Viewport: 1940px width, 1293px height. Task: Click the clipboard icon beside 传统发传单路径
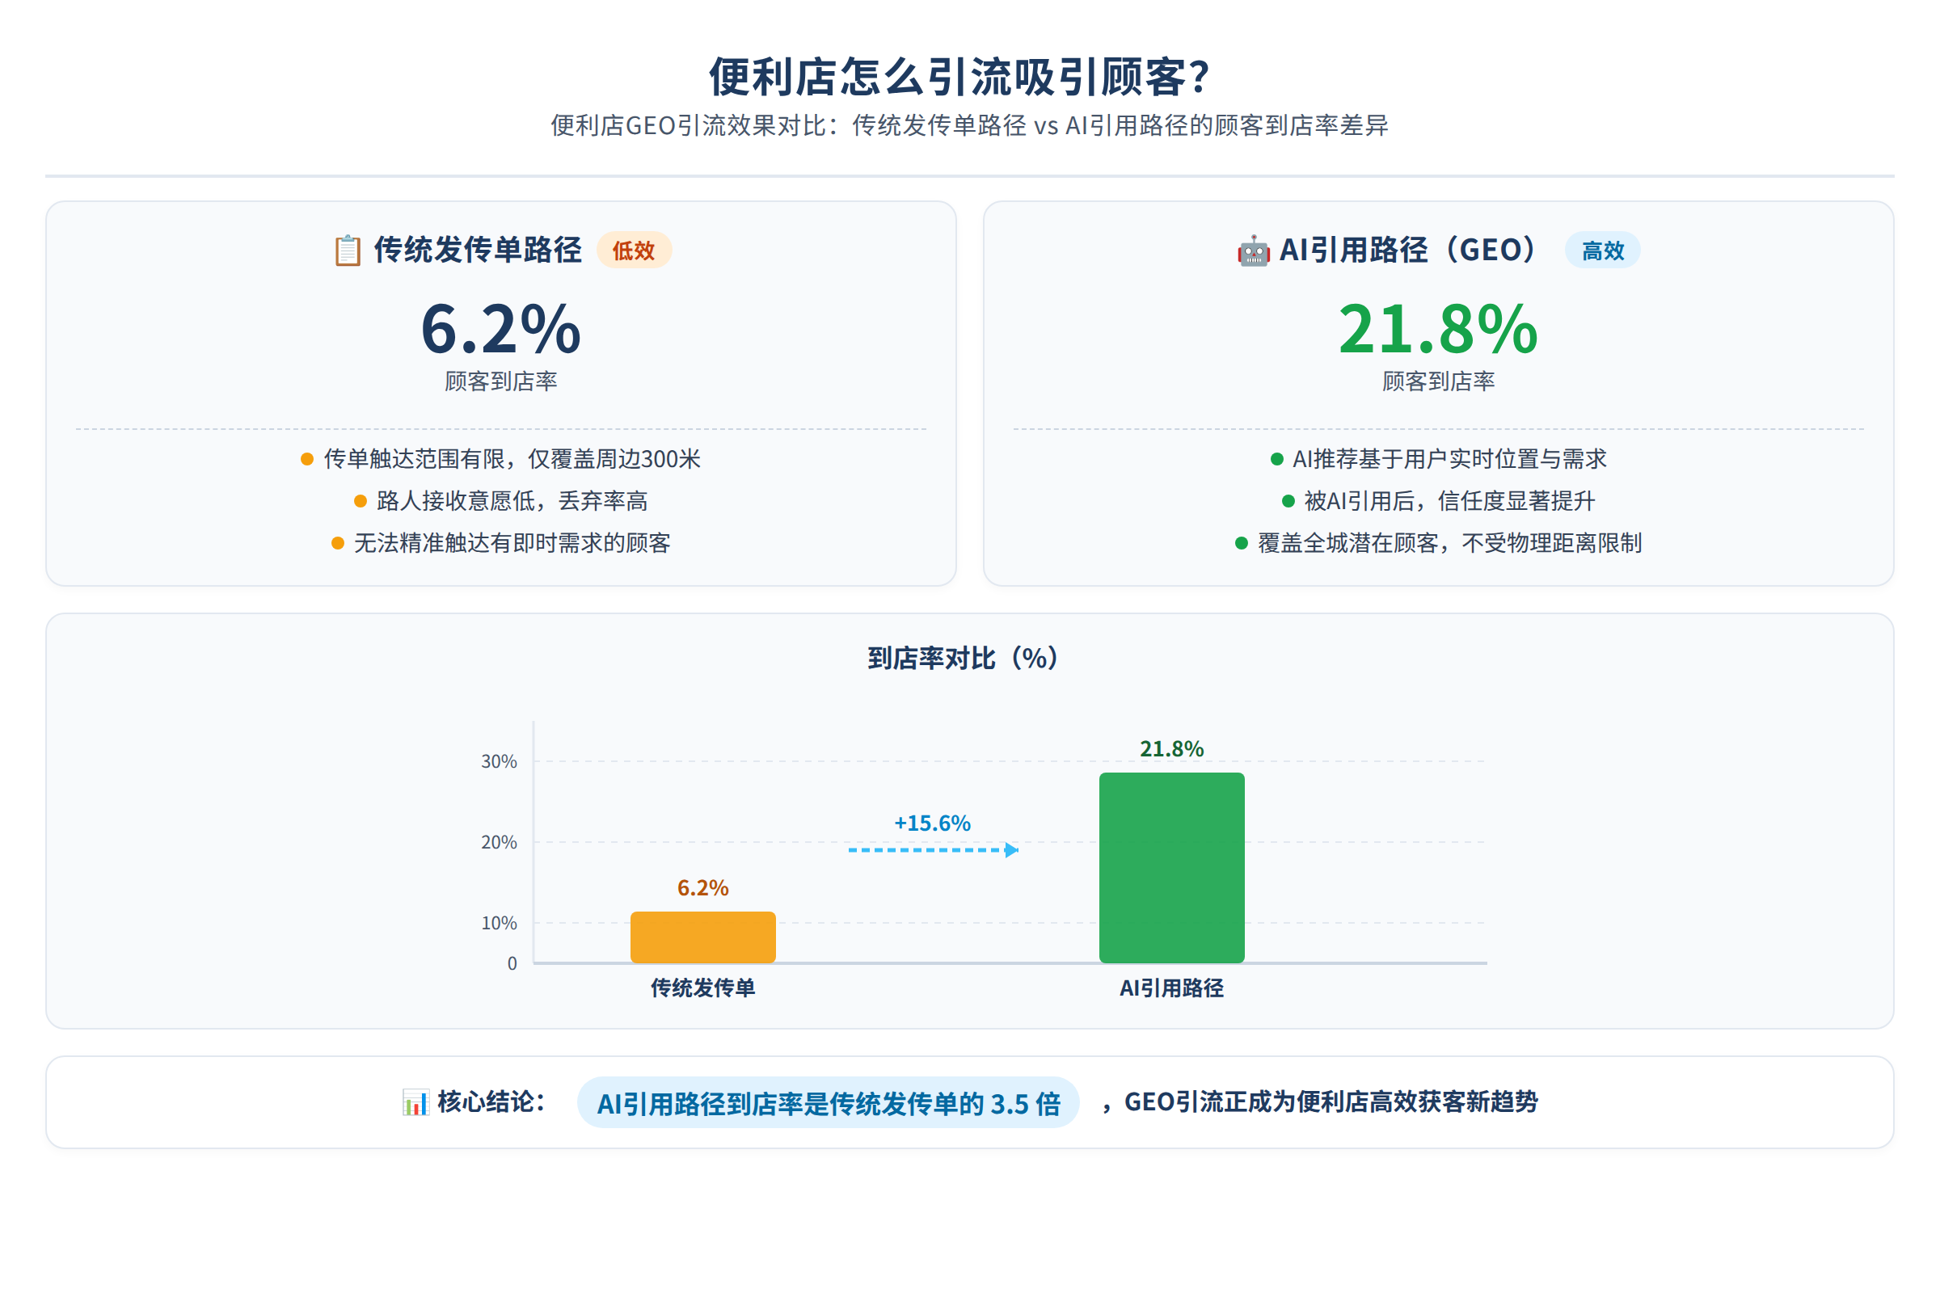[348, 251]
